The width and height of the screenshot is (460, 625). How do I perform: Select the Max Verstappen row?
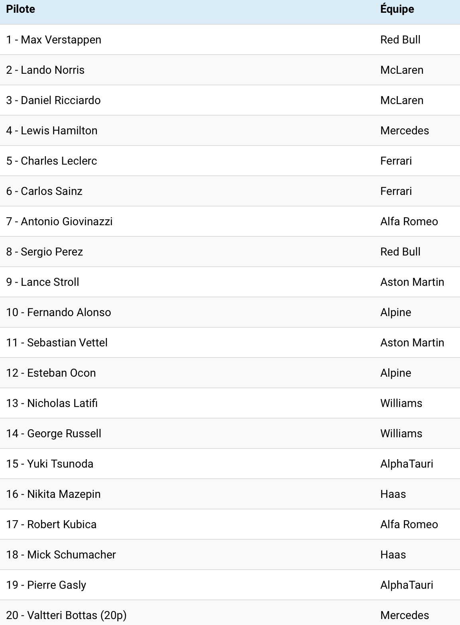click(54, 40)
